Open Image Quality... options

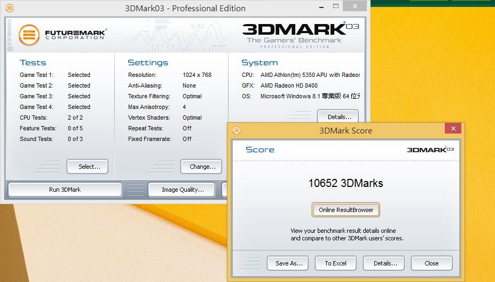pyautogui.click(x=182, y=190)
